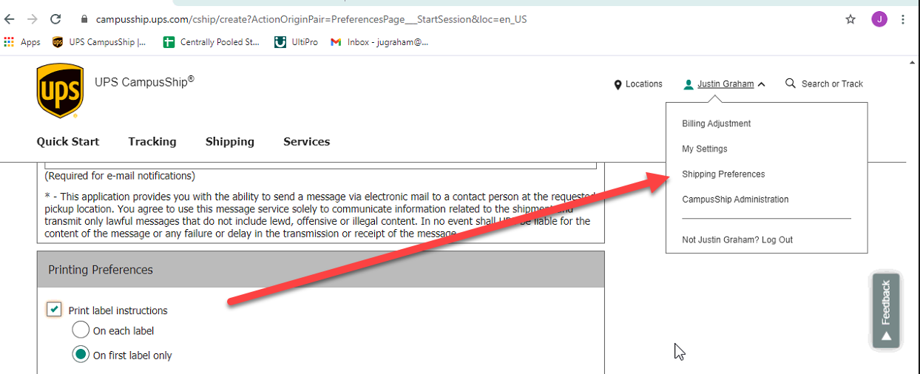Open the UltiPro bookmark
Image resolution: width=920 pixels, height=374 pixels.
tap(296, 42)
